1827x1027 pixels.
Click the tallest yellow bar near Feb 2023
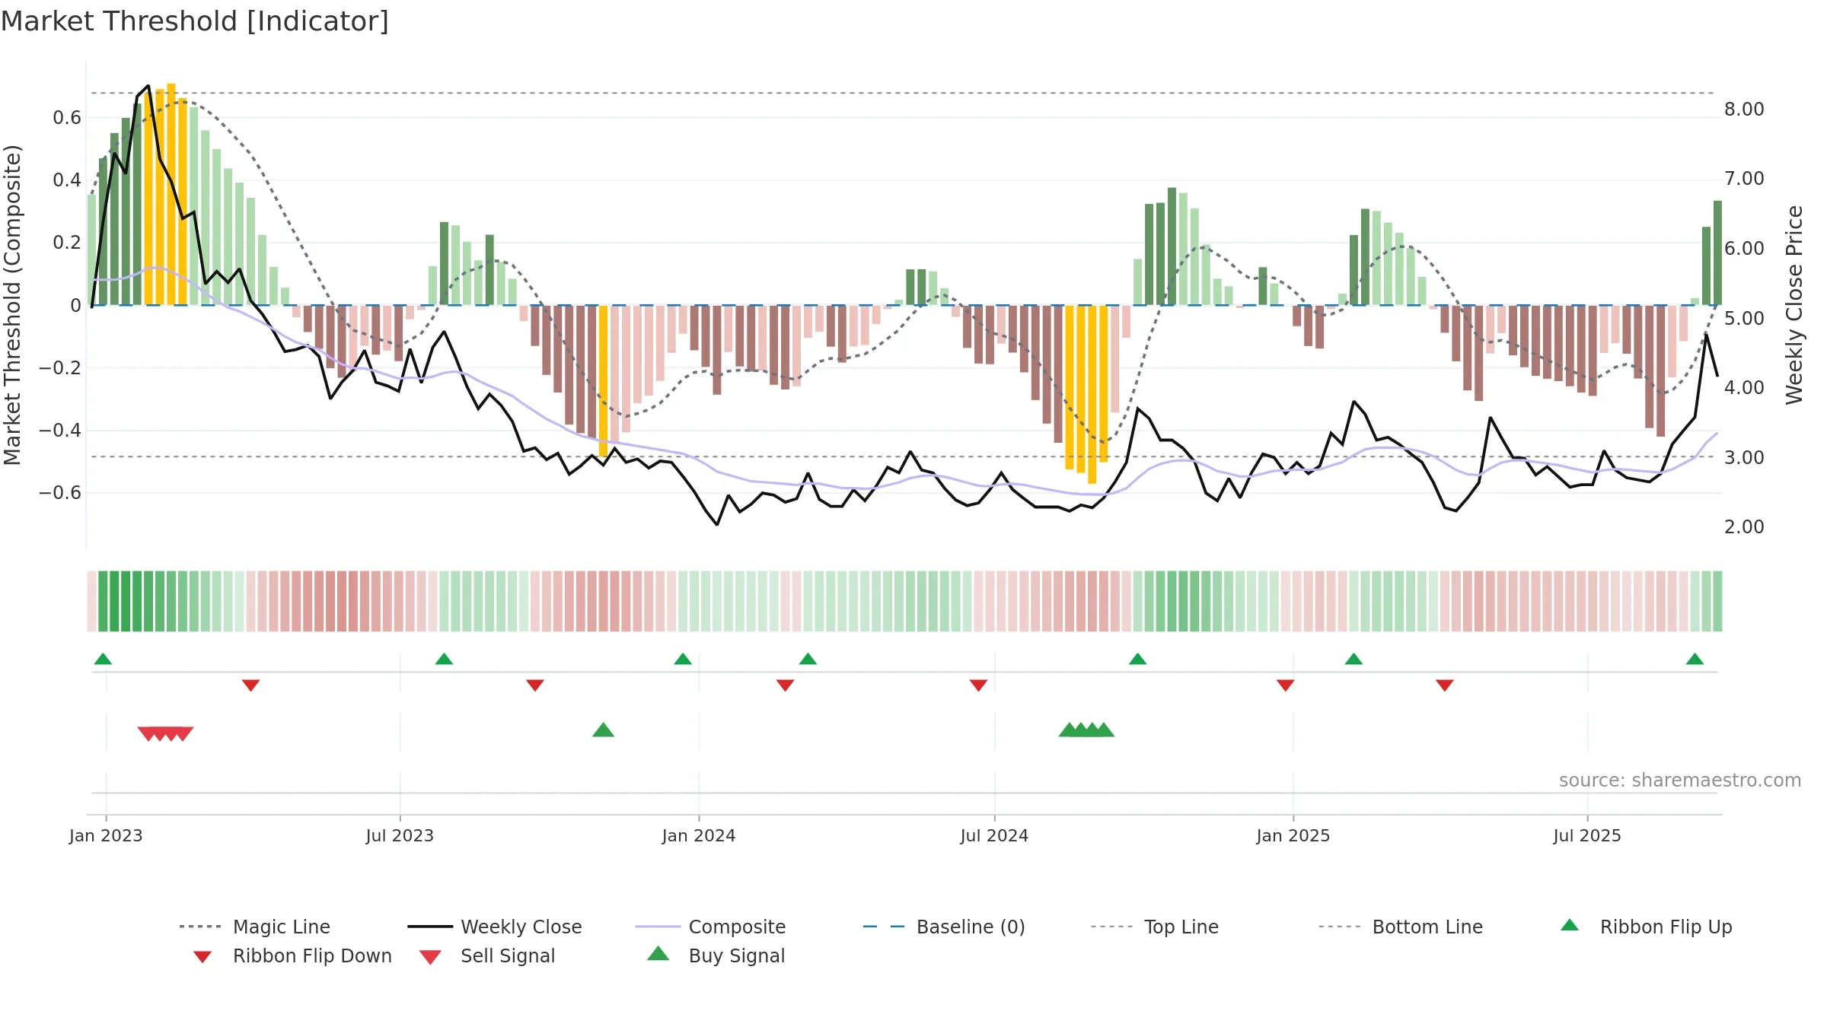(171, 194)
